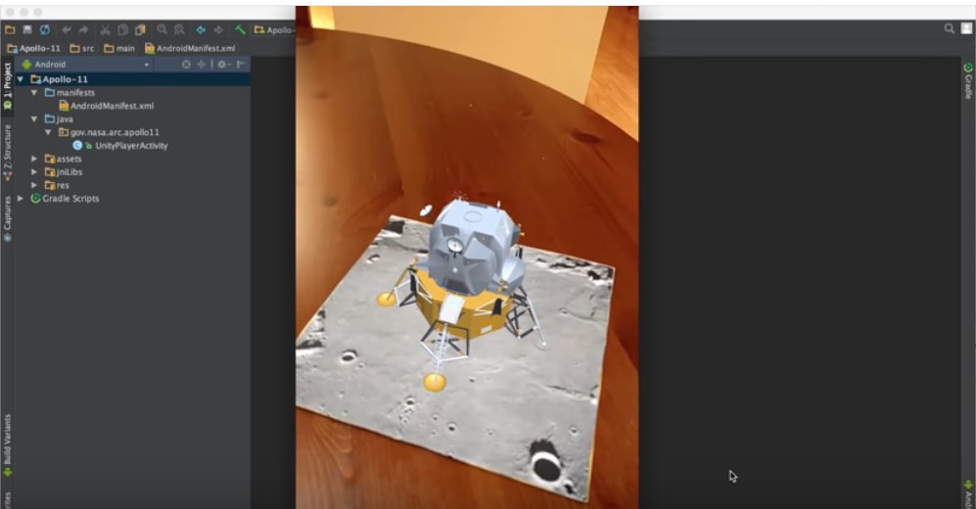Select the res tree row
The height and width of the screenshot is (509, 976).
click(x=57, y=185)
